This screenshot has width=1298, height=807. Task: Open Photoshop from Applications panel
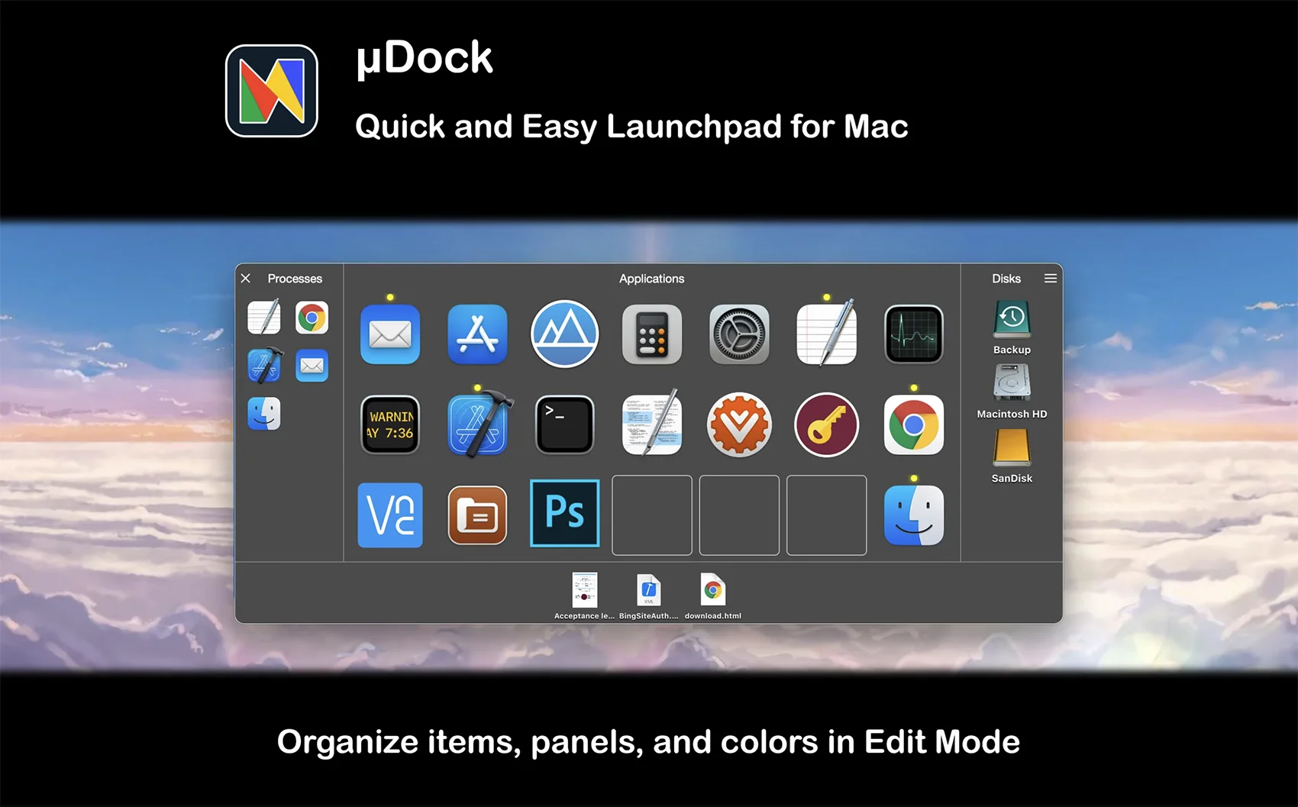click(x=564, y=514)
